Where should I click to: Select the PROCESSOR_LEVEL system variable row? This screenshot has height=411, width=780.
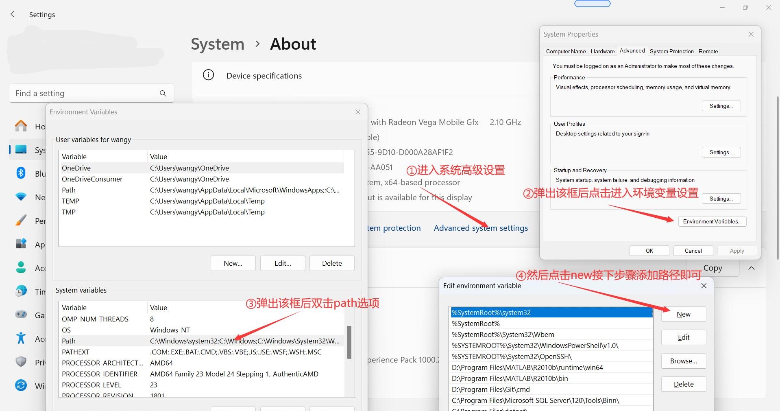(202, 385)
